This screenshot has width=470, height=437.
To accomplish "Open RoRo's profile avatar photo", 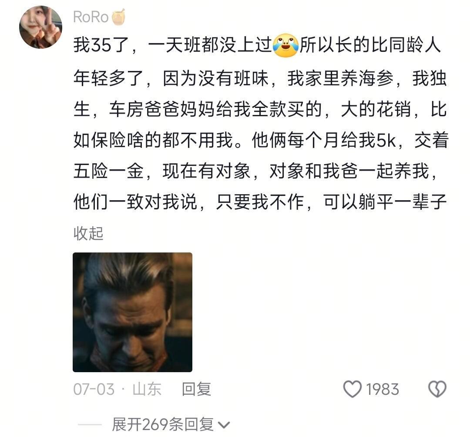I will (41, 27).
